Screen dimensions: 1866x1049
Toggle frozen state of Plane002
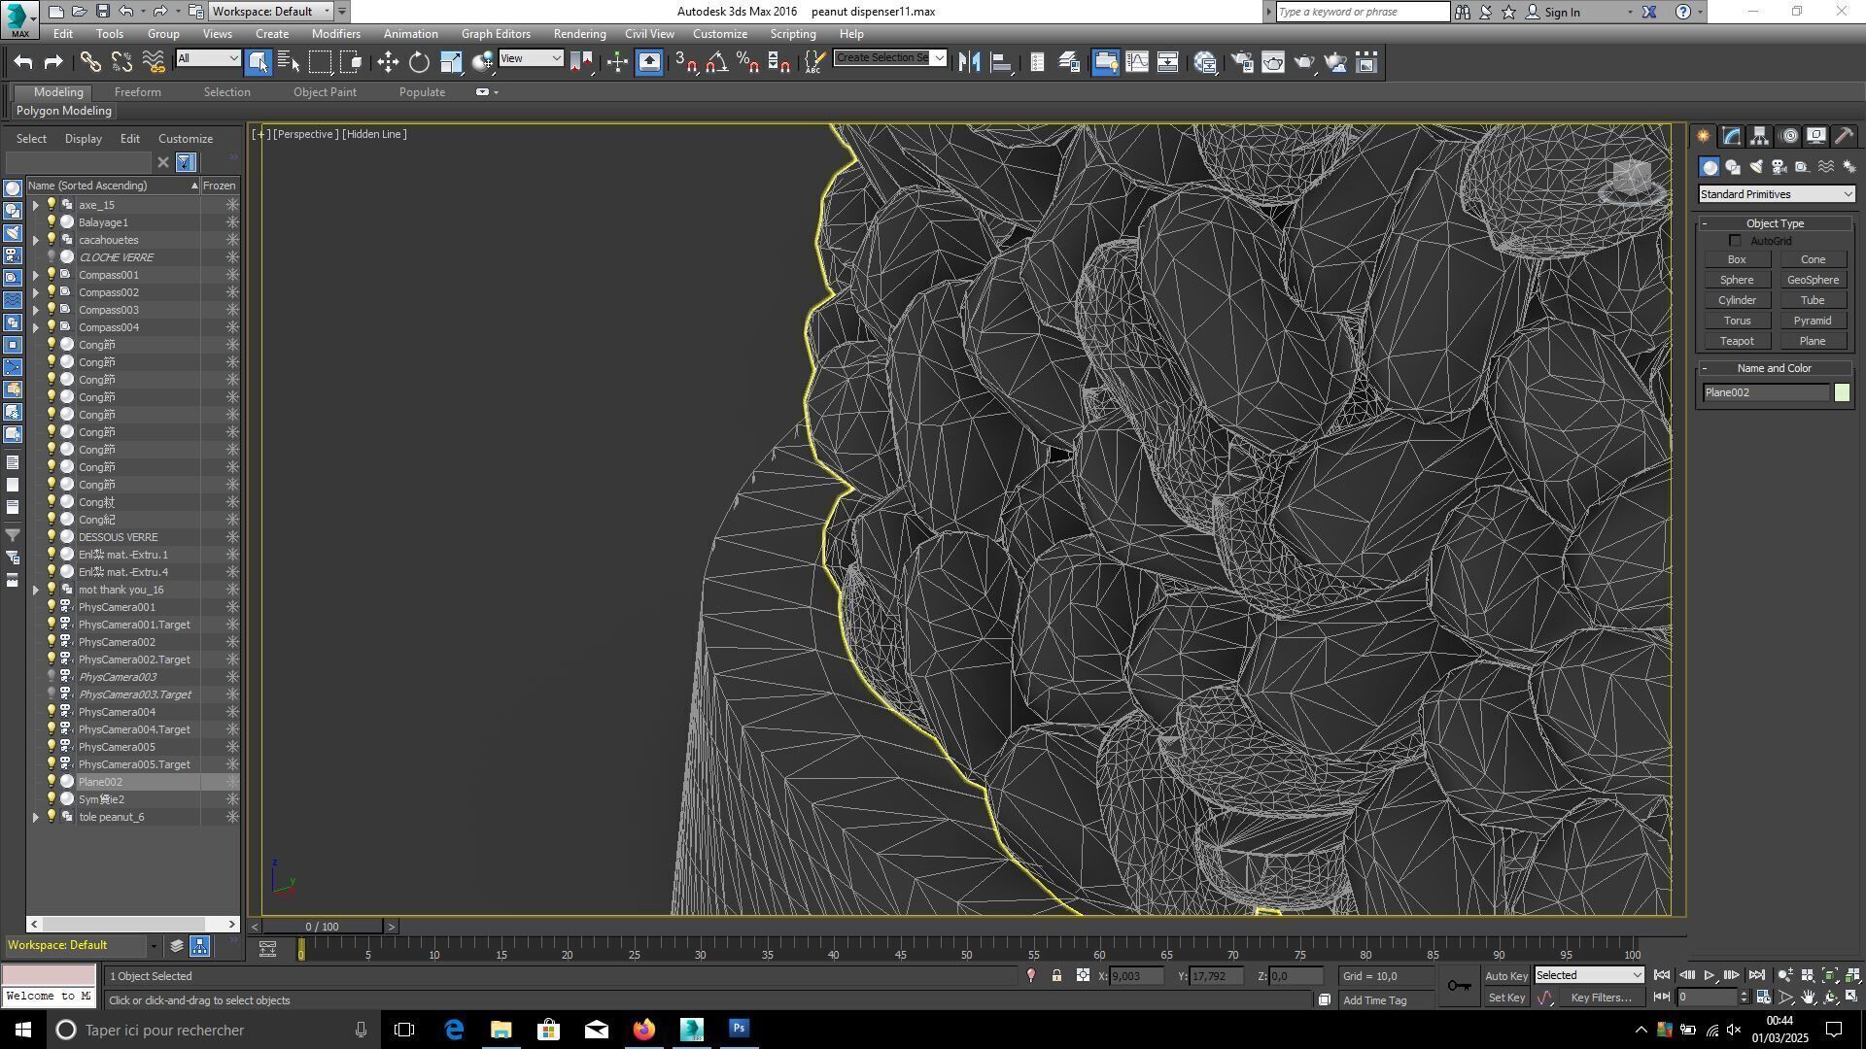232,782
